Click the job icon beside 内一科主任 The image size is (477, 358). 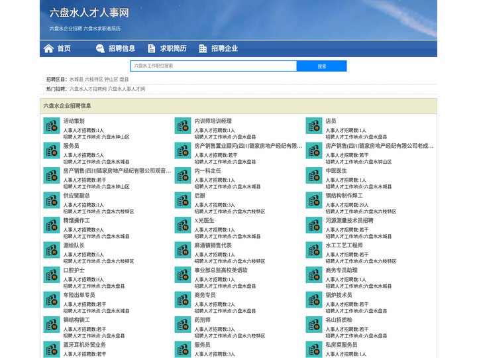coord(183,175)
